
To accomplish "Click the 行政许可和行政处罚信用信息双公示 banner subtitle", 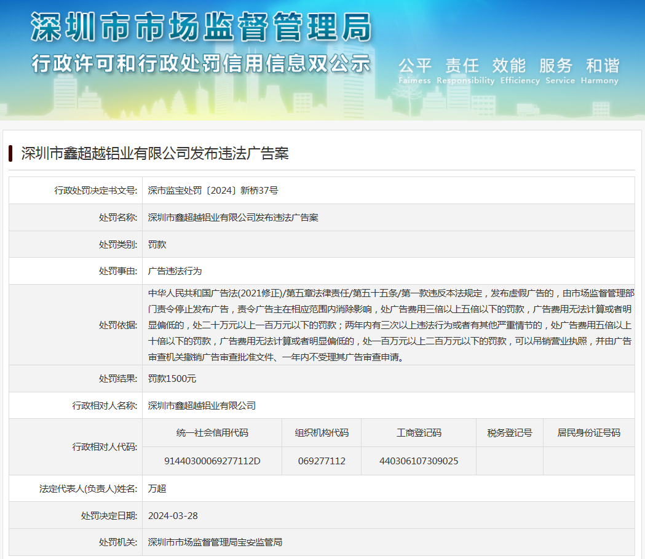I will pos(201,64).
